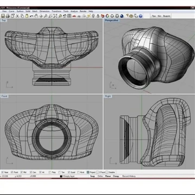Open the Analyze menu

click(74, 11)
